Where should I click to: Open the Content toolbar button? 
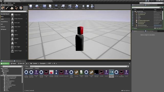(44, 7)
